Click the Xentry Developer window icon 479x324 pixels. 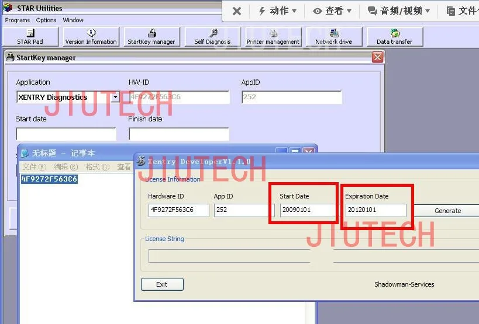[x=141, y=161]
